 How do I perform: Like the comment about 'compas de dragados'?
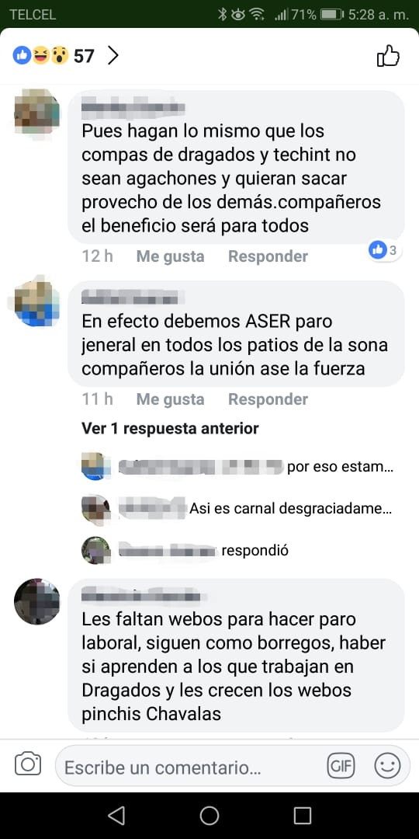[170, 256]
